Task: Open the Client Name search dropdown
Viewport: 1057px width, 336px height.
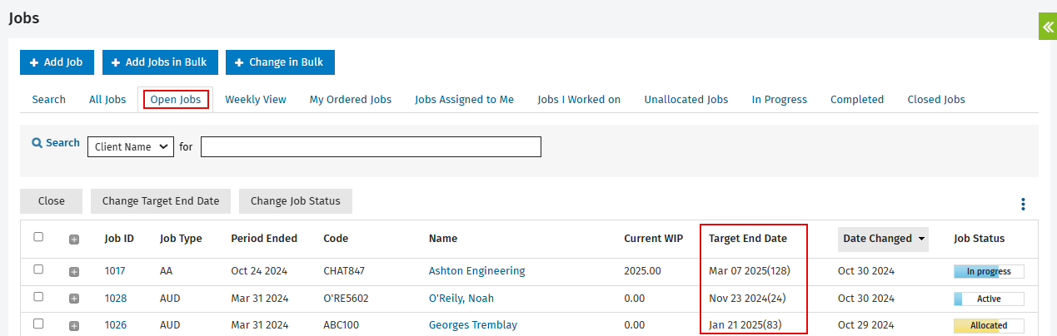Action: pyautogui.click(x=131, y=146)
